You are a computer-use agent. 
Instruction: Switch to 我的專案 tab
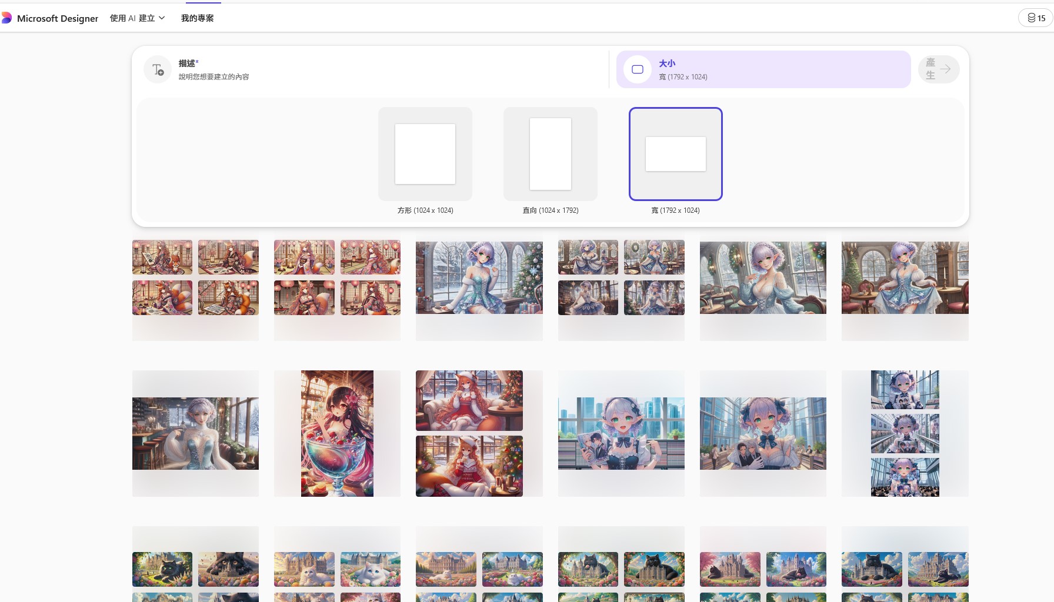click(197, 18)
